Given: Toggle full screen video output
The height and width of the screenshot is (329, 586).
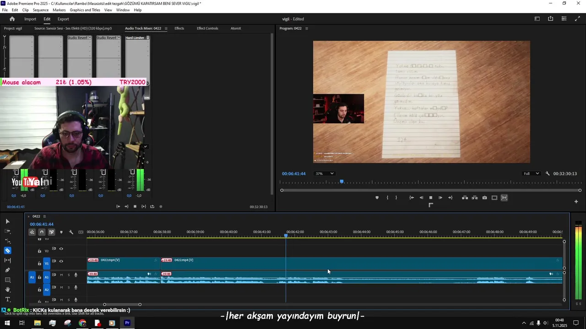Looking at the screenshot, I should (577, 19).
